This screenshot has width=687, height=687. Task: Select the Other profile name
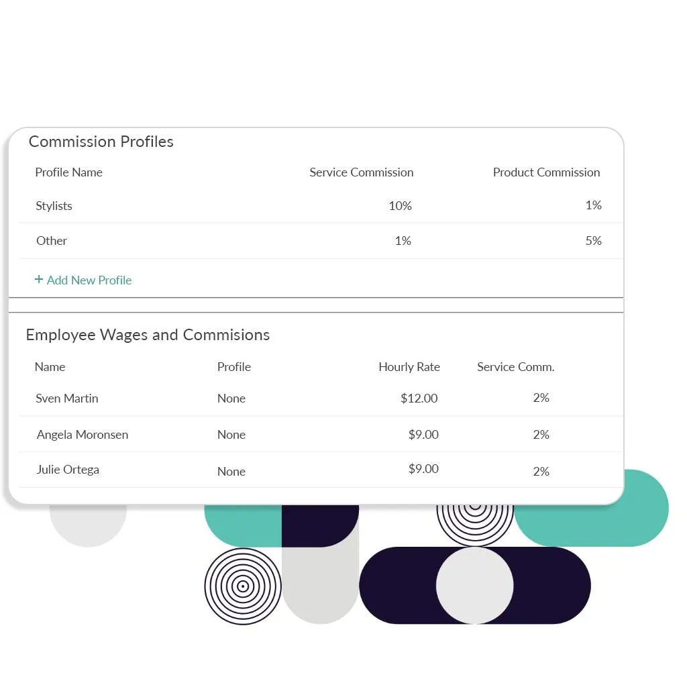52,241
